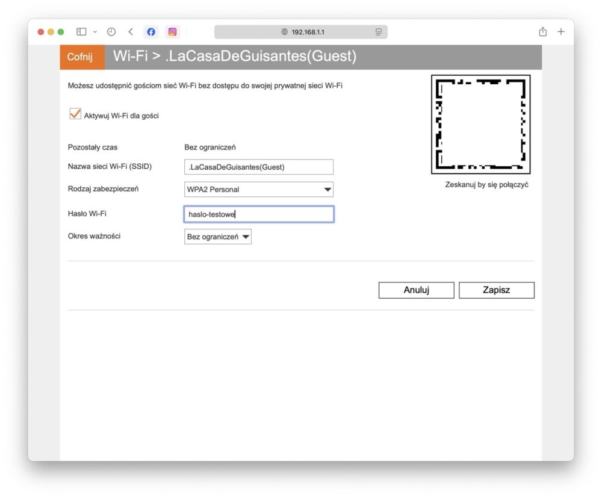The image size is (602, 498).
Task: Close the window with red button
Action: tap(41, 32)
